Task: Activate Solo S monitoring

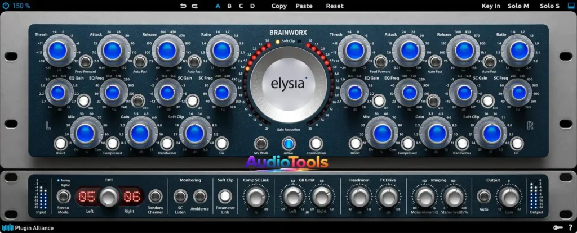Action: [549, 6]
